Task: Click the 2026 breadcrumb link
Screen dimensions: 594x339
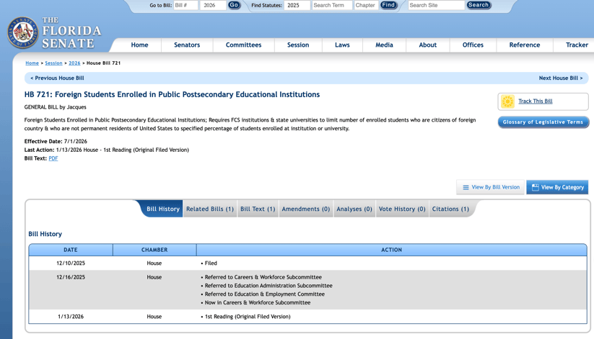Action: (x=74, y=63)
